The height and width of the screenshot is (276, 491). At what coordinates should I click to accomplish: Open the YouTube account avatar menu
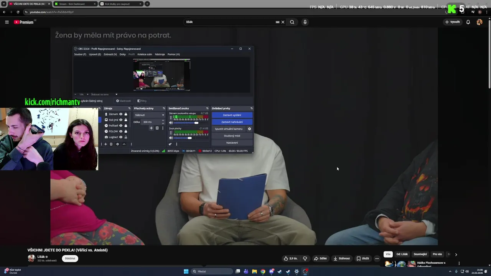tap(479, 22)
